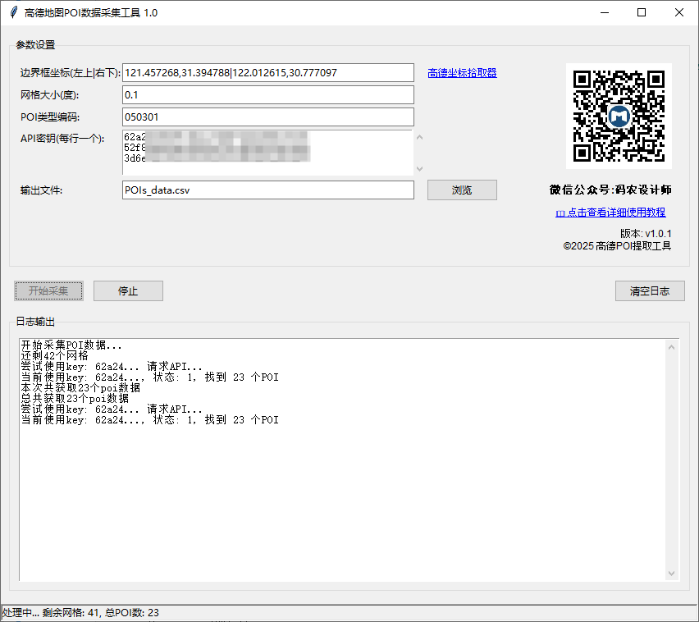699x622 pixels.
Task: Click the feather app icon in title bar
Action: click(x=12, y=13)
